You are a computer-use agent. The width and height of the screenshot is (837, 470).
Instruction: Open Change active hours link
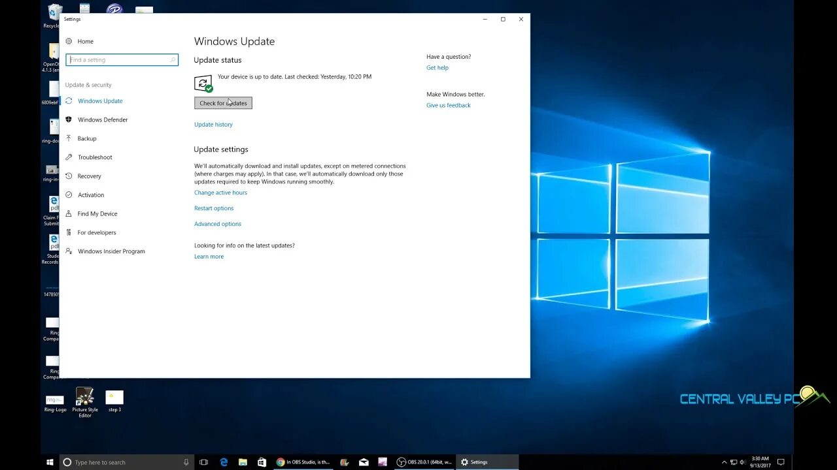click(x=220, y=193)
